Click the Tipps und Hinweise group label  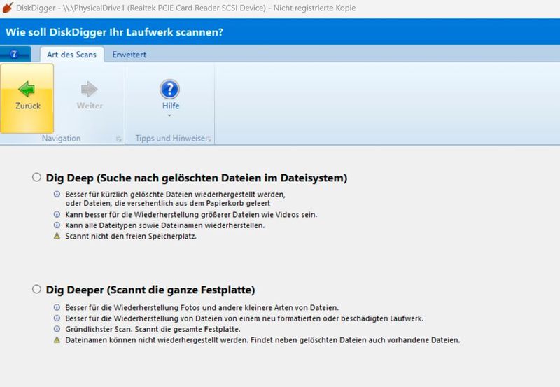coord(170,138)
